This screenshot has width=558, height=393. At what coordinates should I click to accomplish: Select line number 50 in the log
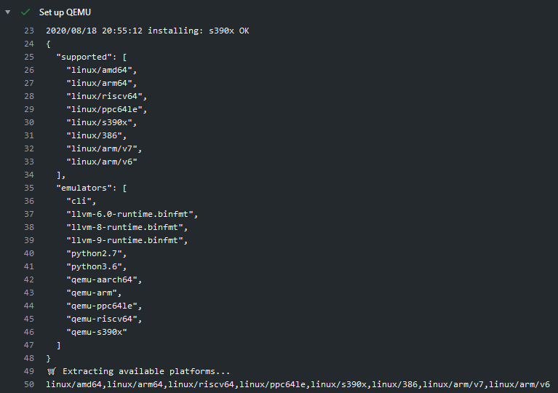click(29, 384)
